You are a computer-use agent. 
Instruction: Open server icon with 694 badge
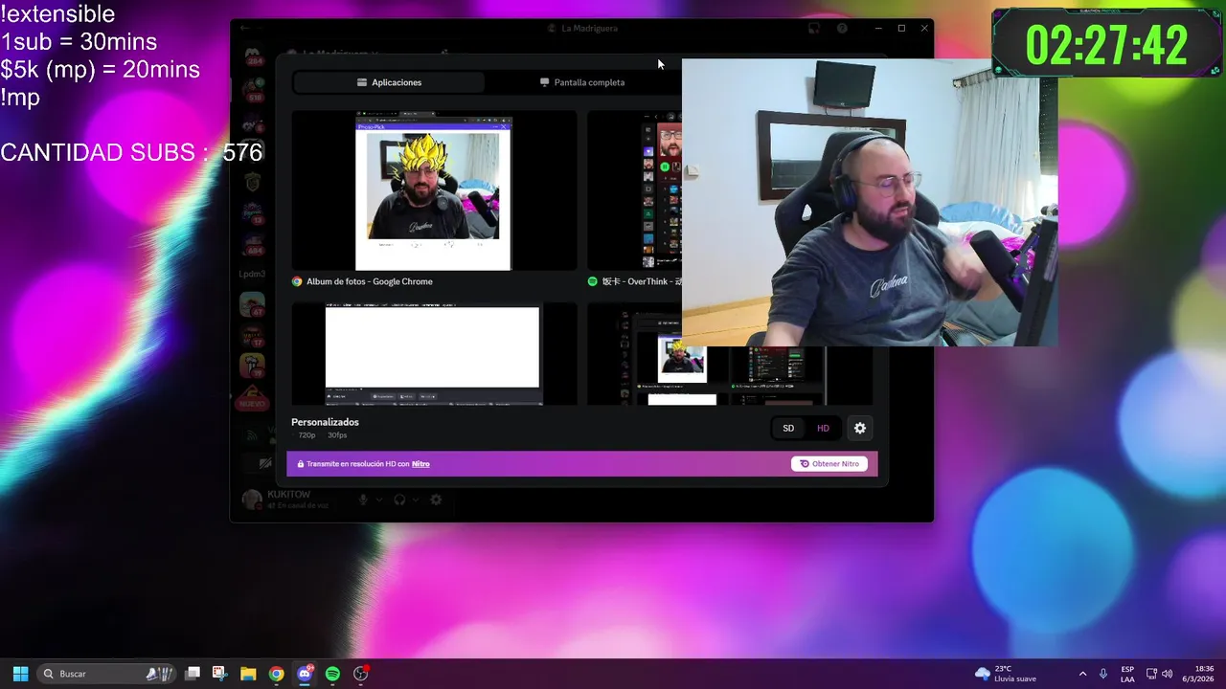(x=252, y=243)
